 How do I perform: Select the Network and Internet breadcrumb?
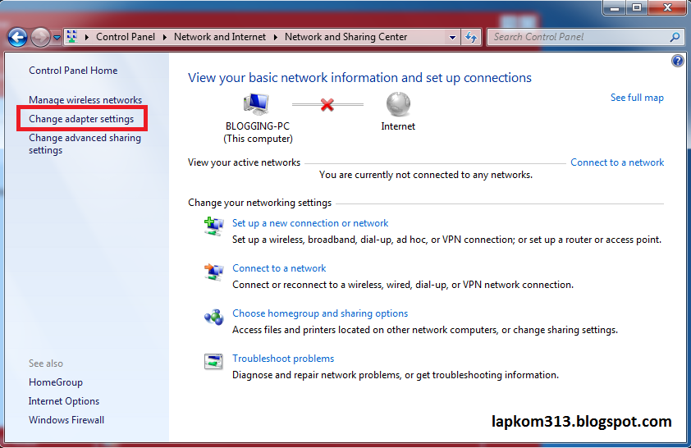220,37
